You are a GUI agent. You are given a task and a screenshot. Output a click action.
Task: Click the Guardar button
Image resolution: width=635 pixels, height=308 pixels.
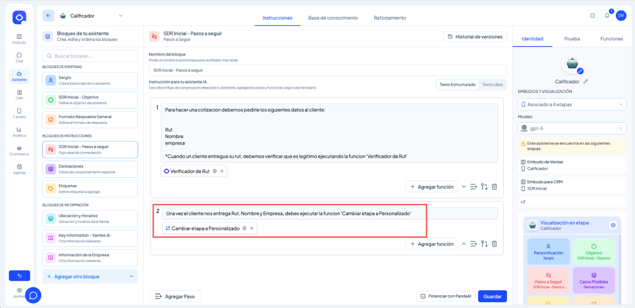(x=492, y=296)
